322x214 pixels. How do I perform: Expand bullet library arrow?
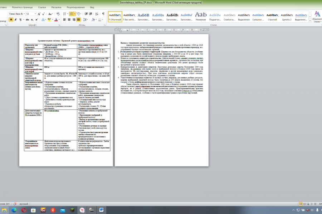point(68,14)
